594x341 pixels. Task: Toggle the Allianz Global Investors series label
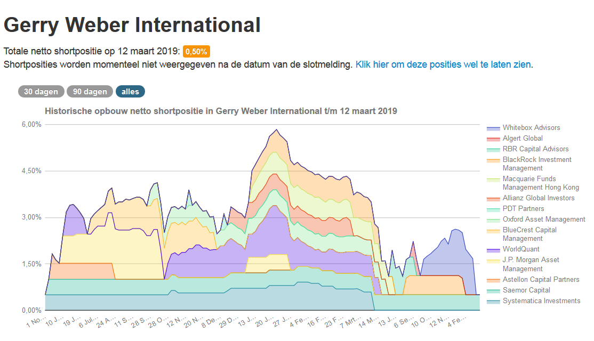click(x=539, y=198)
